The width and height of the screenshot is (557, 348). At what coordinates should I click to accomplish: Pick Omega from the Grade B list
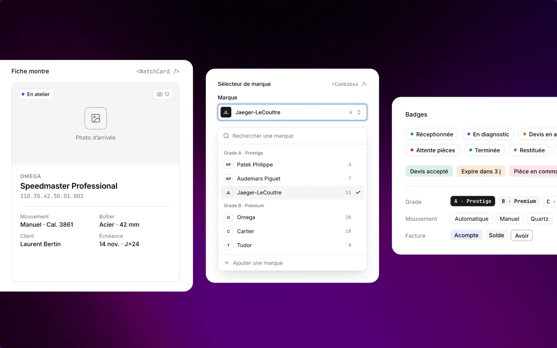coord(292,217)
